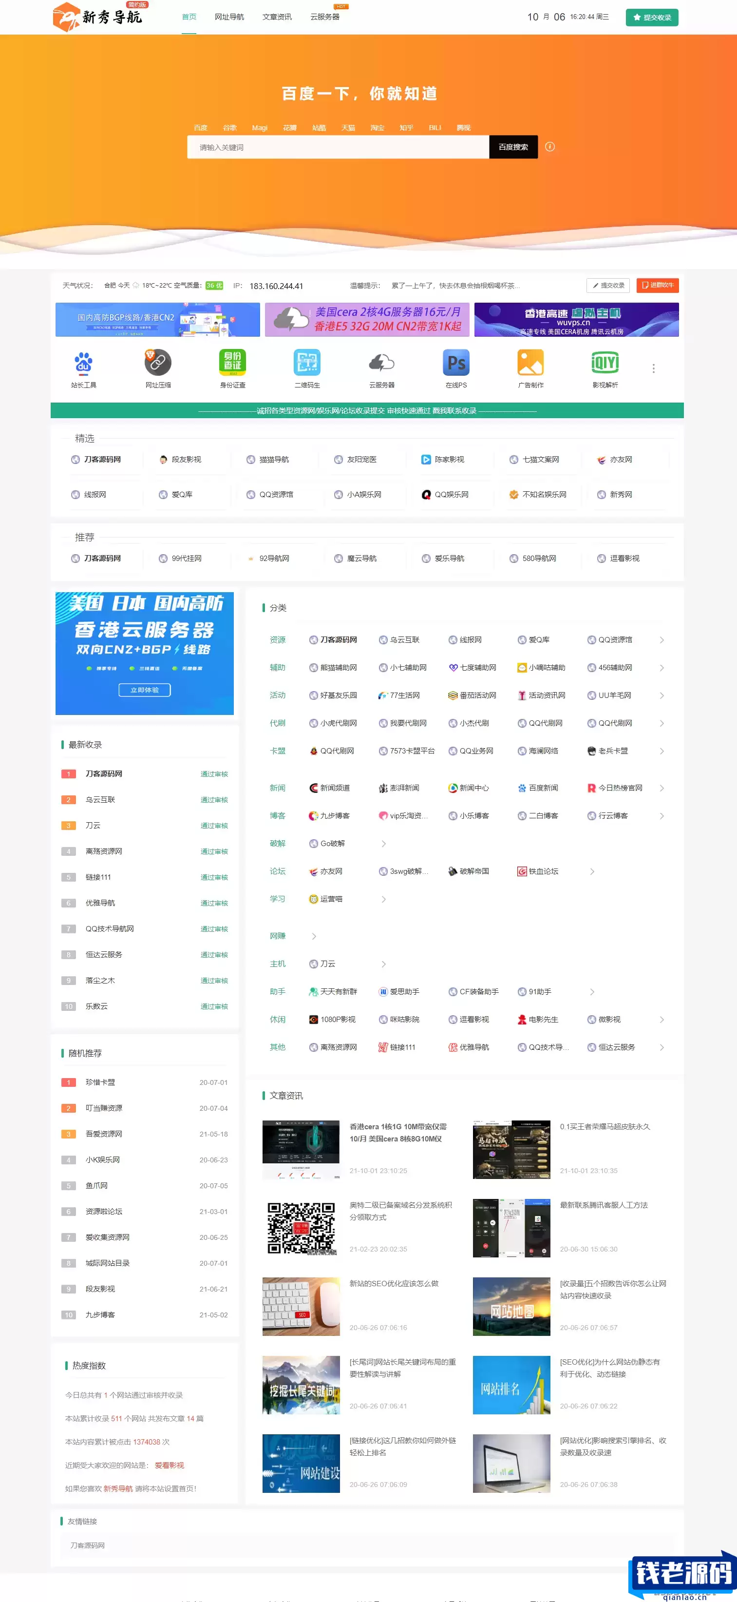Expand the 卡盟 category row arrow
The width and height of the screenshot is (737, 1602).
click(x=662, y=751)
